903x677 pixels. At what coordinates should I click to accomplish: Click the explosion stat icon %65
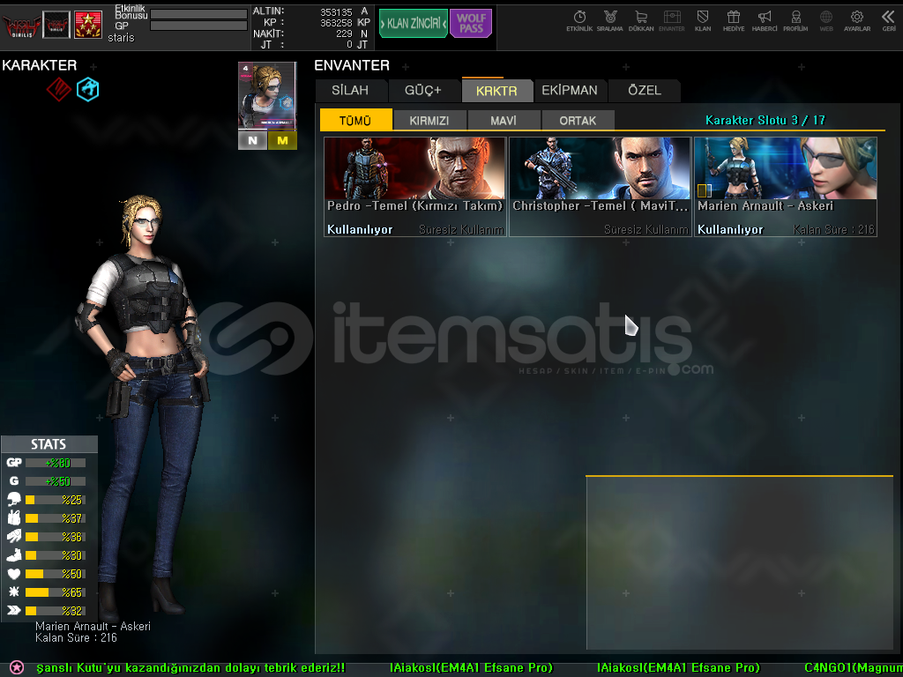(14, 591)
